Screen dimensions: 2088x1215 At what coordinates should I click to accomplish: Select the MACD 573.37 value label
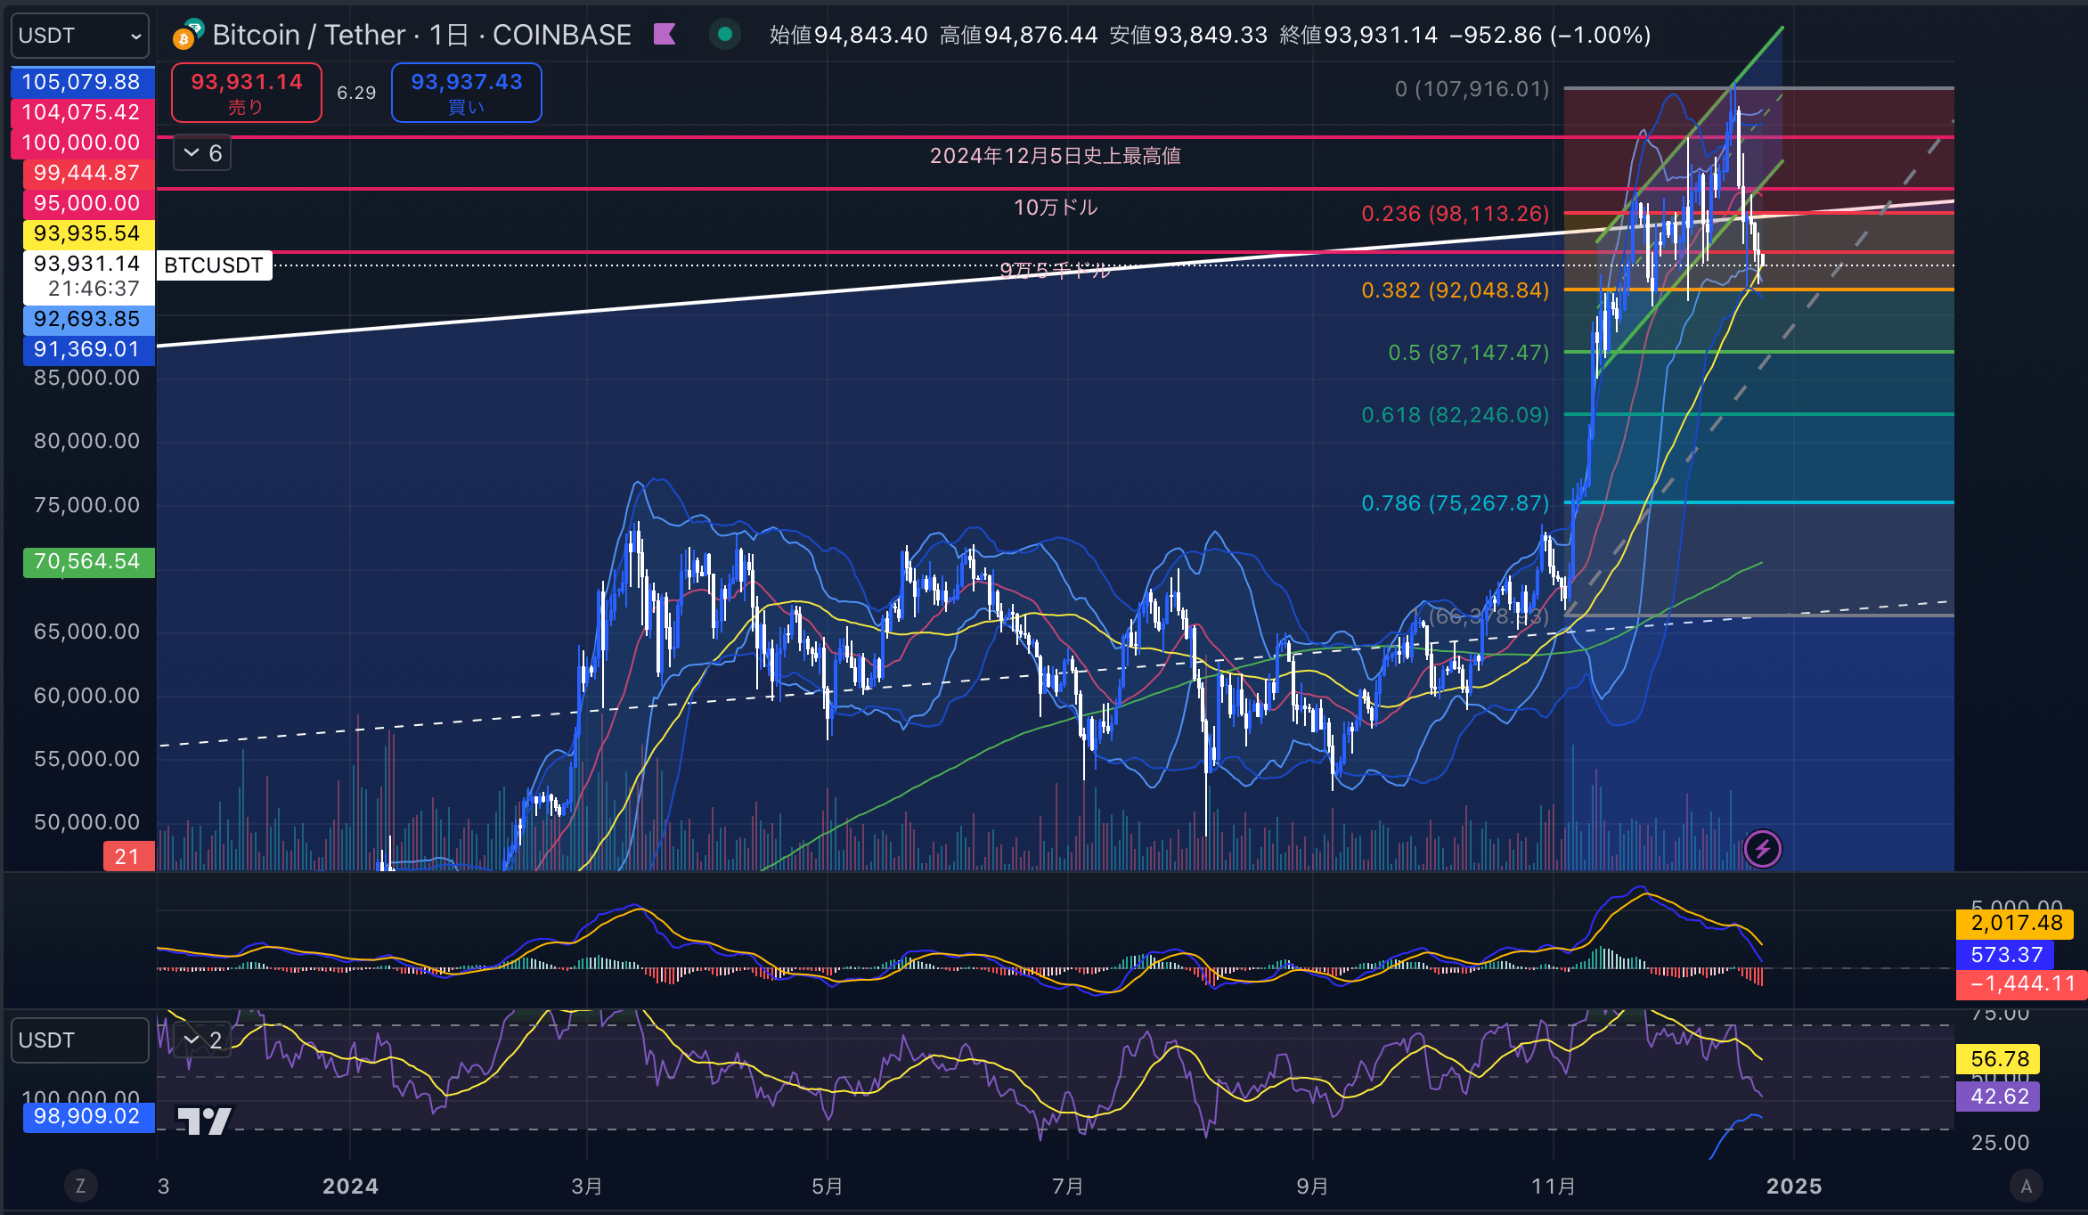point(2005,955)
